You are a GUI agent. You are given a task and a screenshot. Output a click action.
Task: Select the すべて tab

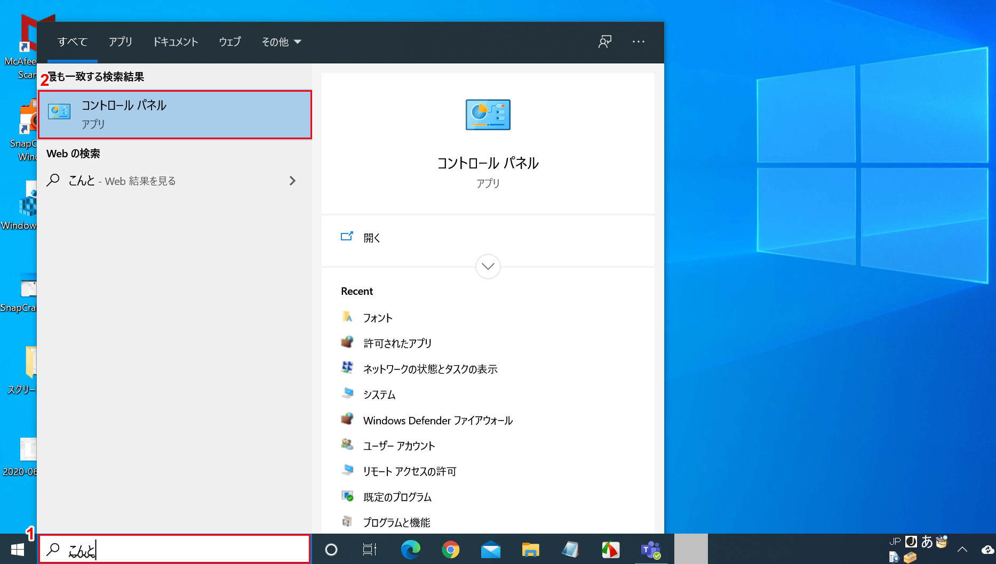[x=73, y=42]
